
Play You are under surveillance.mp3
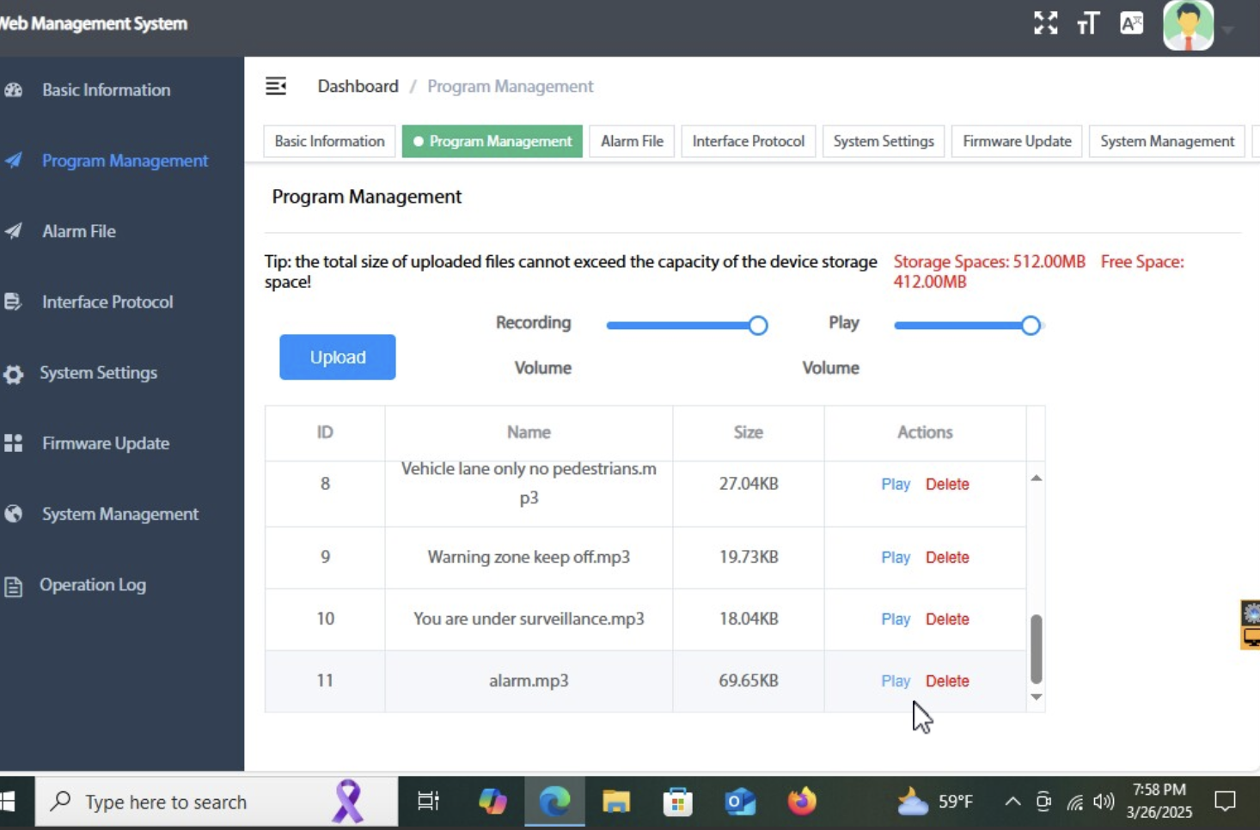pyautogui.click(x=896, y=619)
